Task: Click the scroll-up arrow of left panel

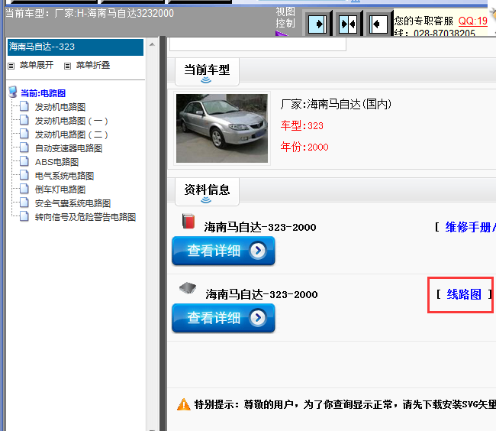Action: tap(152, 44)
